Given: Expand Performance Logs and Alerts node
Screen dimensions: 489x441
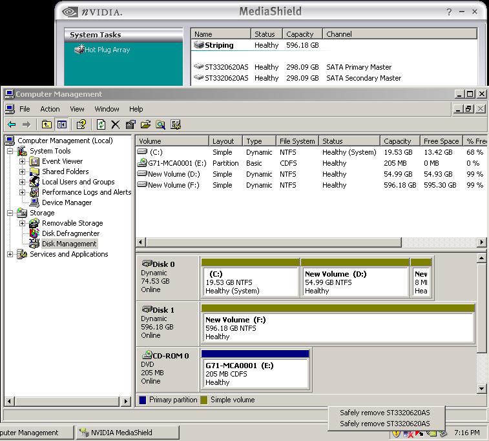Looking at the screenshot, I should click(22, 192).
